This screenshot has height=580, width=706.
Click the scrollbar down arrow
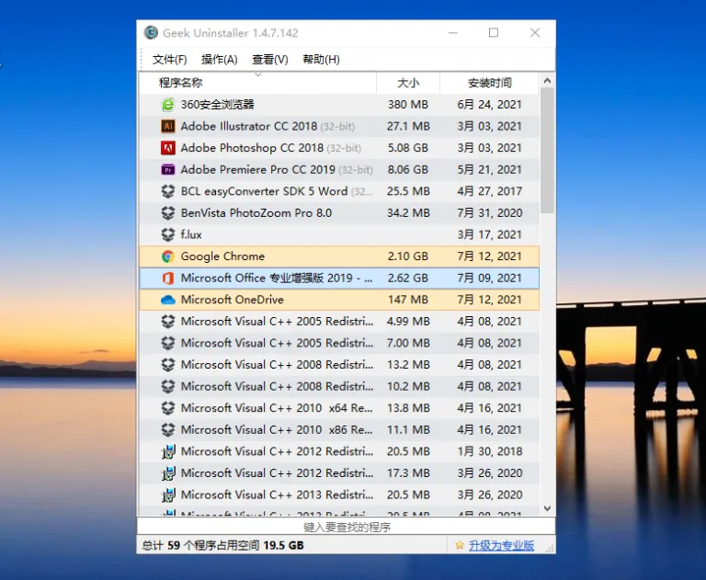point(548,508)
